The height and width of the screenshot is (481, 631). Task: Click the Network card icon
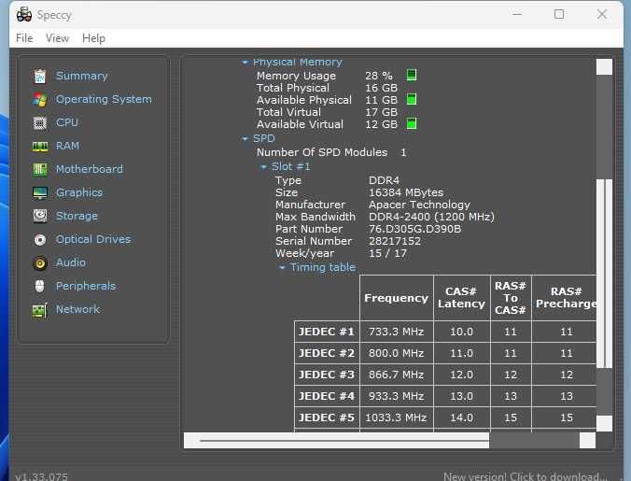coord(40,310)
